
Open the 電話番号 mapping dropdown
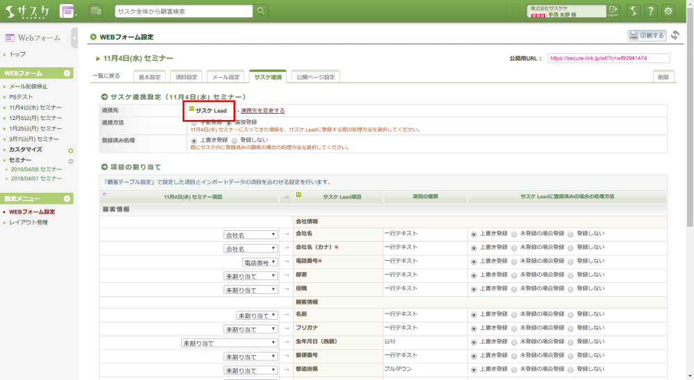(x=260, y=262)
